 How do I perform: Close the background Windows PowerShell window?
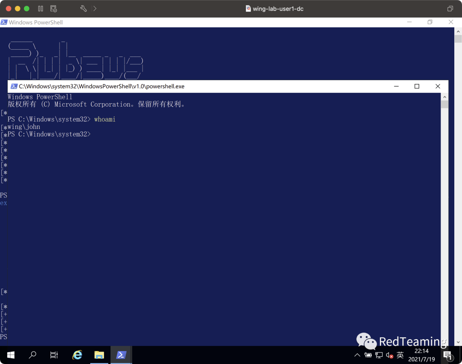point(451,22)
